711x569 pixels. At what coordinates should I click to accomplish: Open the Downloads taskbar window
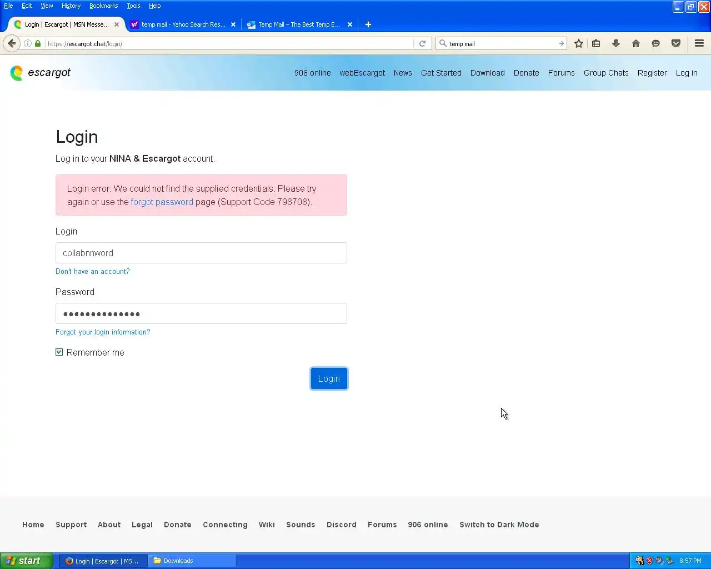(192, 561)
